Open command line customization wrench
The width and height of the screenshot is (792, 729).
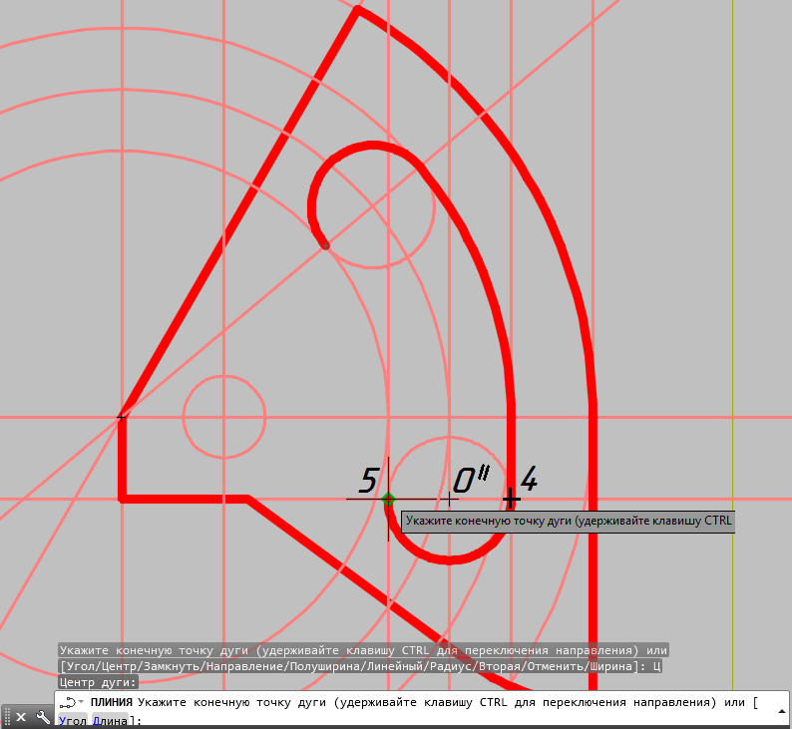tap(42, 716)
